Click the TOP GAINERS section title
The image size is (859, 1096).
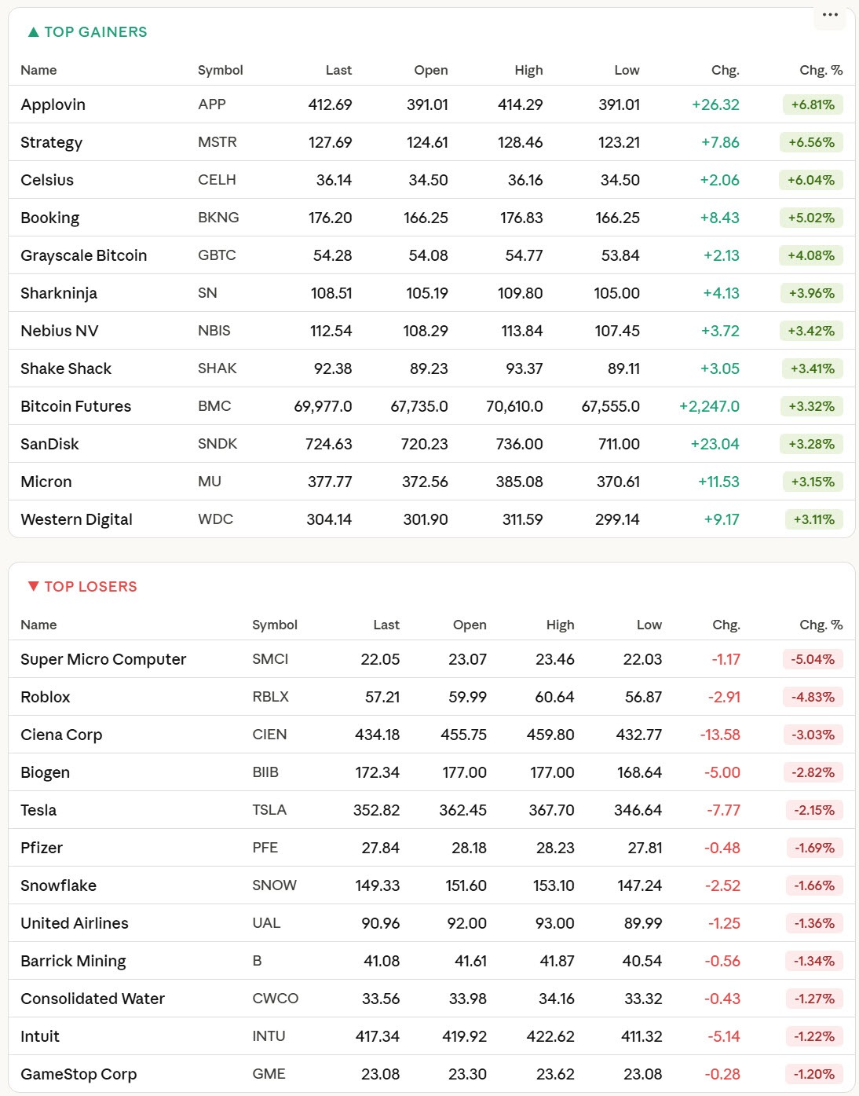(95, 32)
